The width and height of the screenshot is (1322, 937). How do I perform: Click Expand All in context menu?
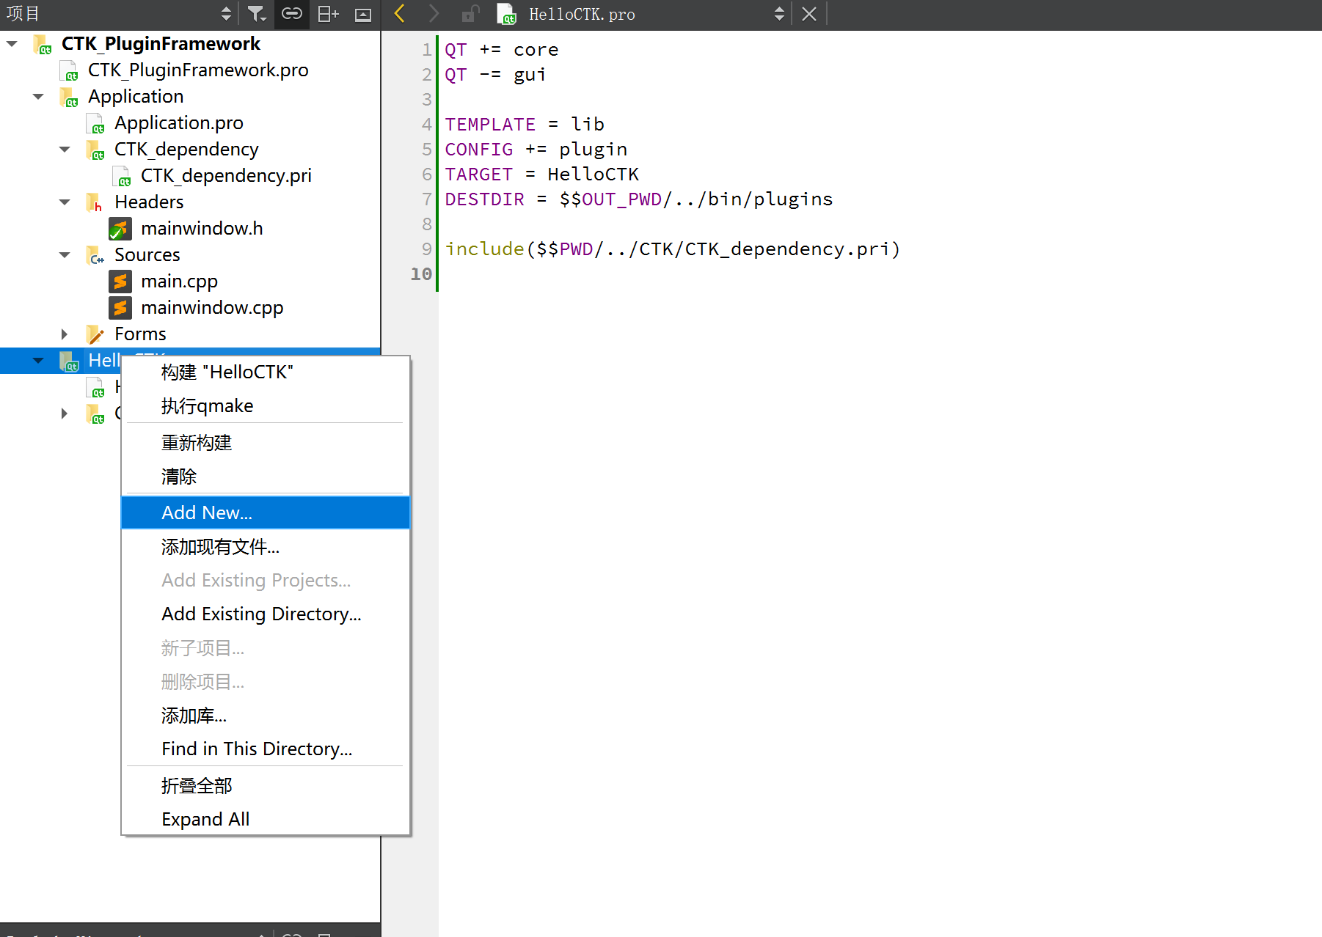[x=205, y=818]
